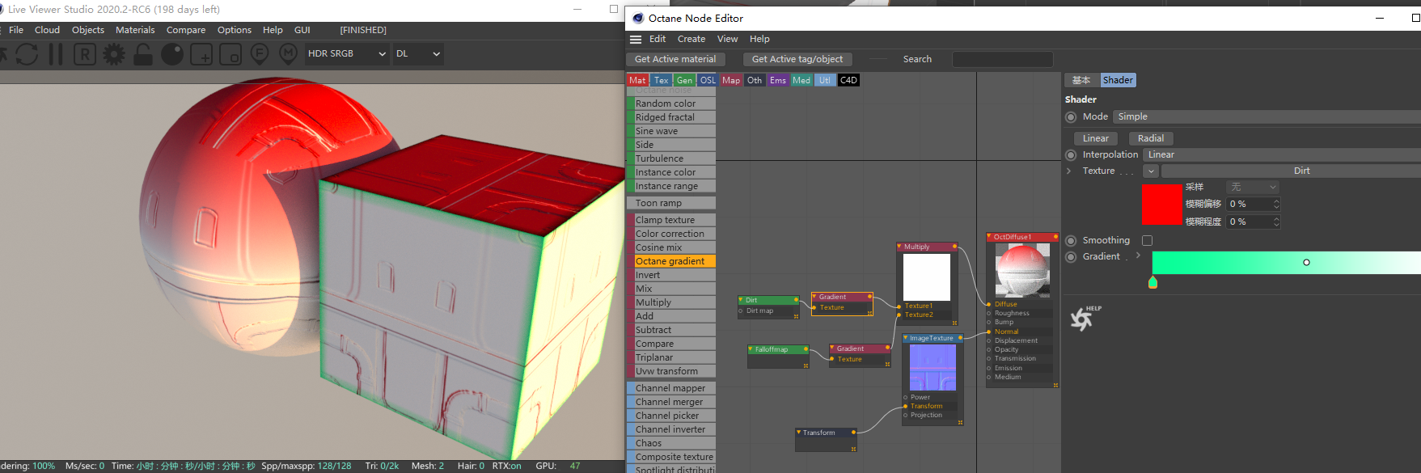The height and width of the screenshot is (473, 1421).
Task: Collapse the Multiply node triangle
Action: (x=900, y=247)
